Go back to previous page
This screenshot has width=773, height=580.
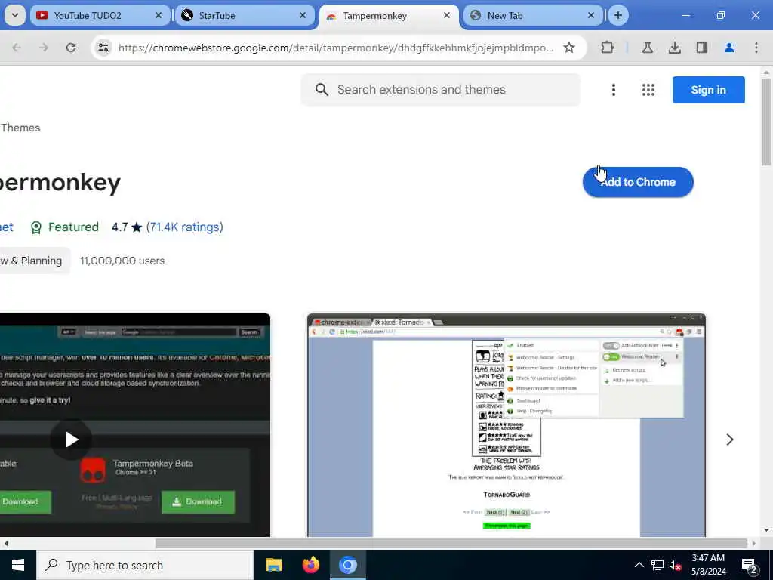[x=17, y=48]
